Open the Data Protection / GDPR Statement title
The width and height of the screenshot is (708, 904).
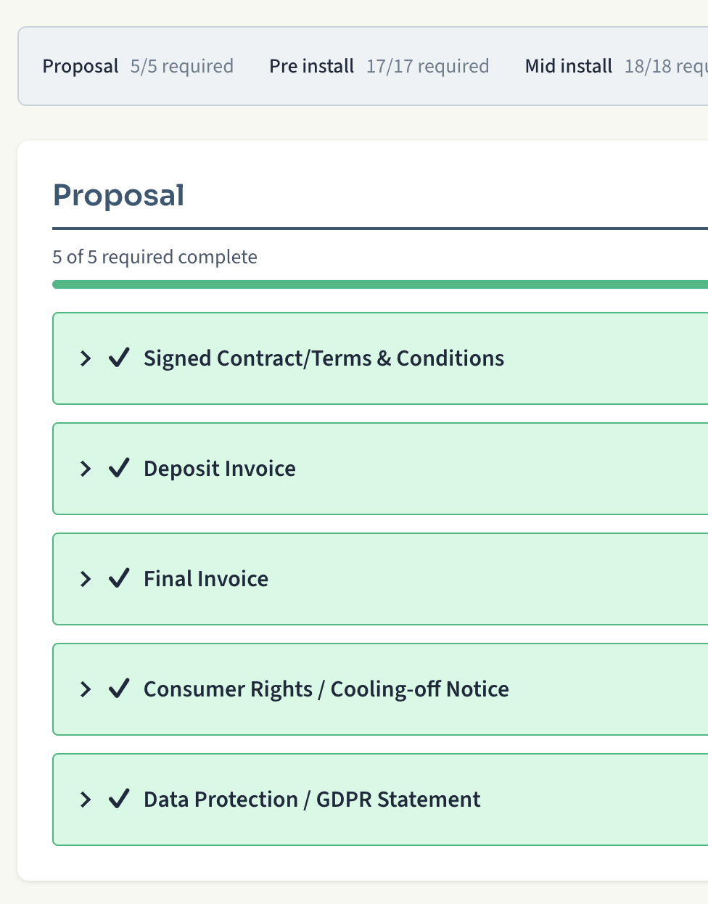(312, 800)
